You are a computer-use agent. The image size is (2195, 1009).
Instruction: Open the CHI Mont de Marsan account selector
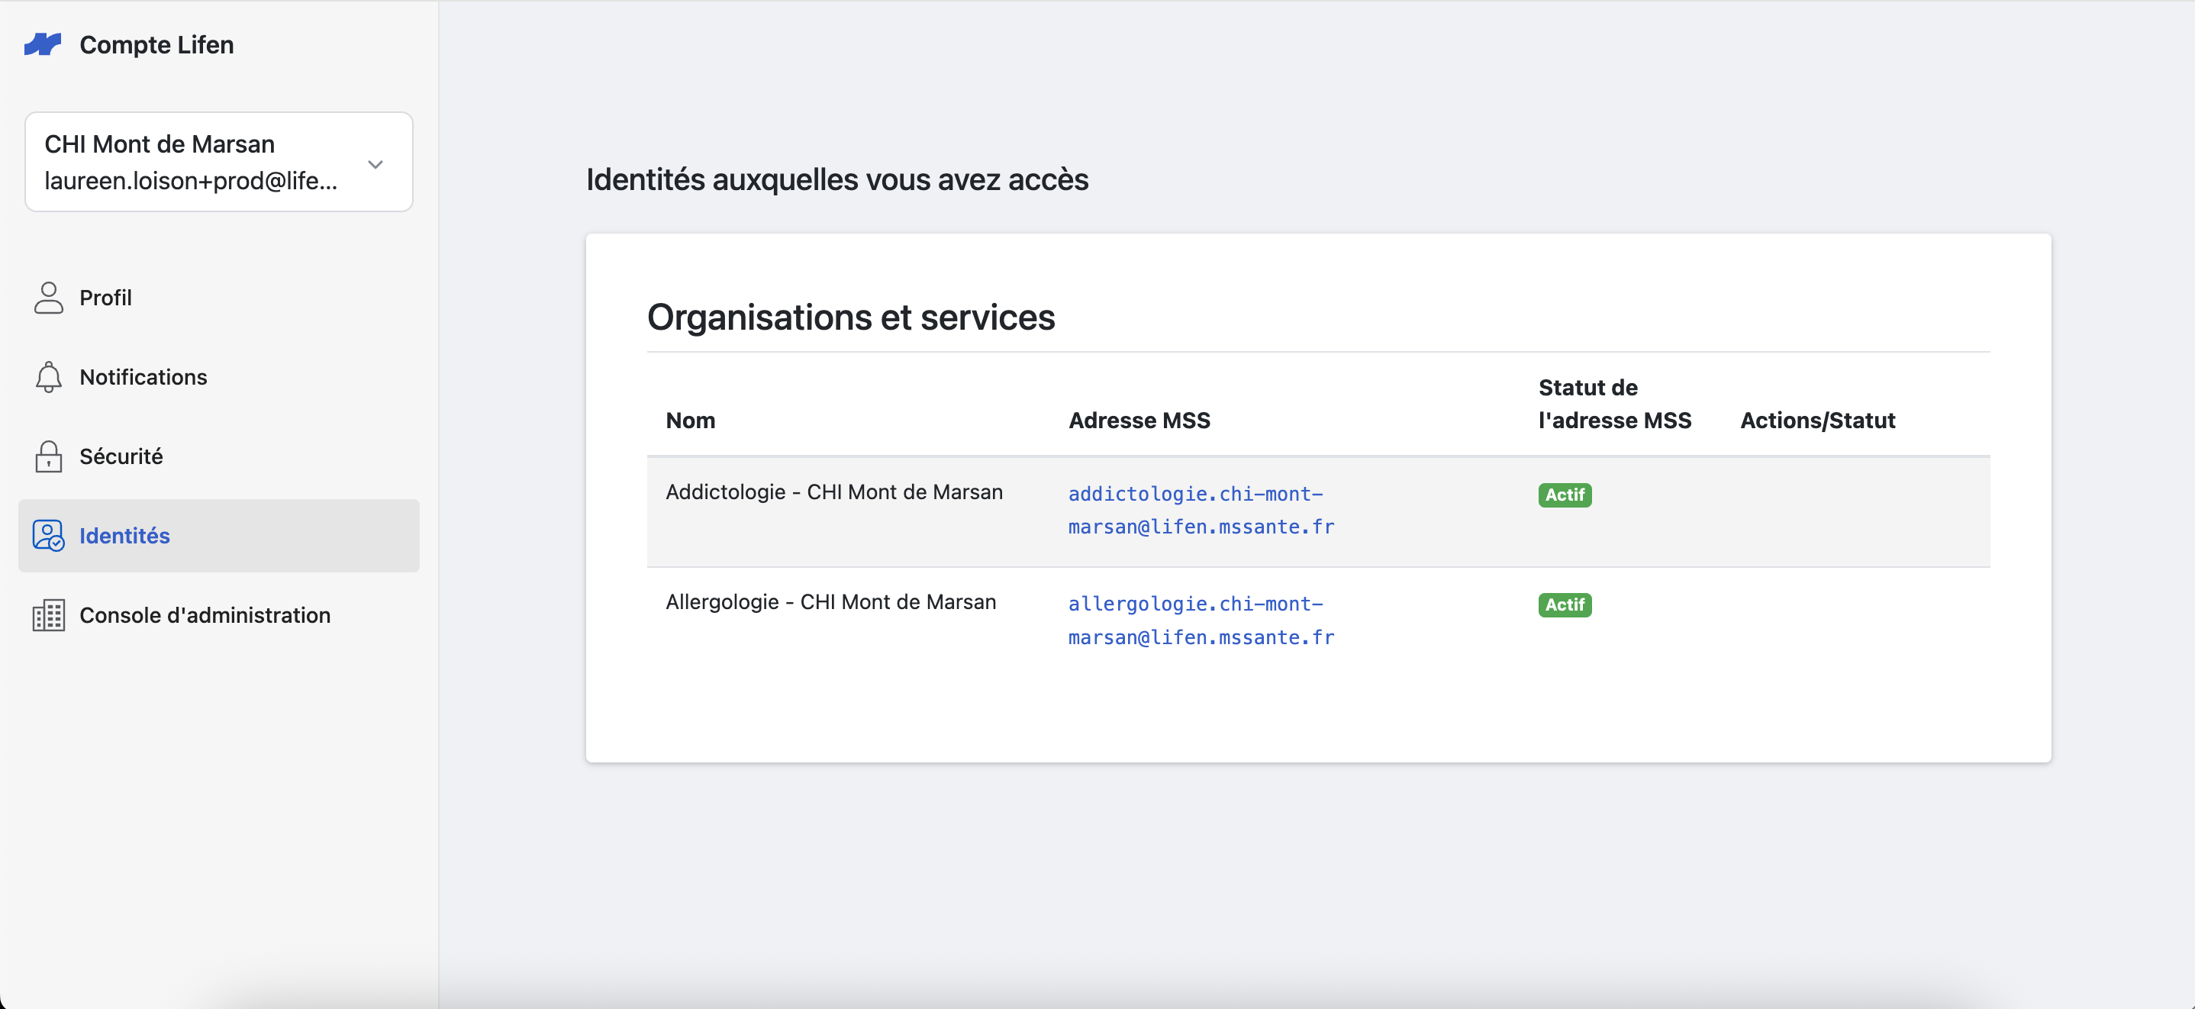pos(219,162)
